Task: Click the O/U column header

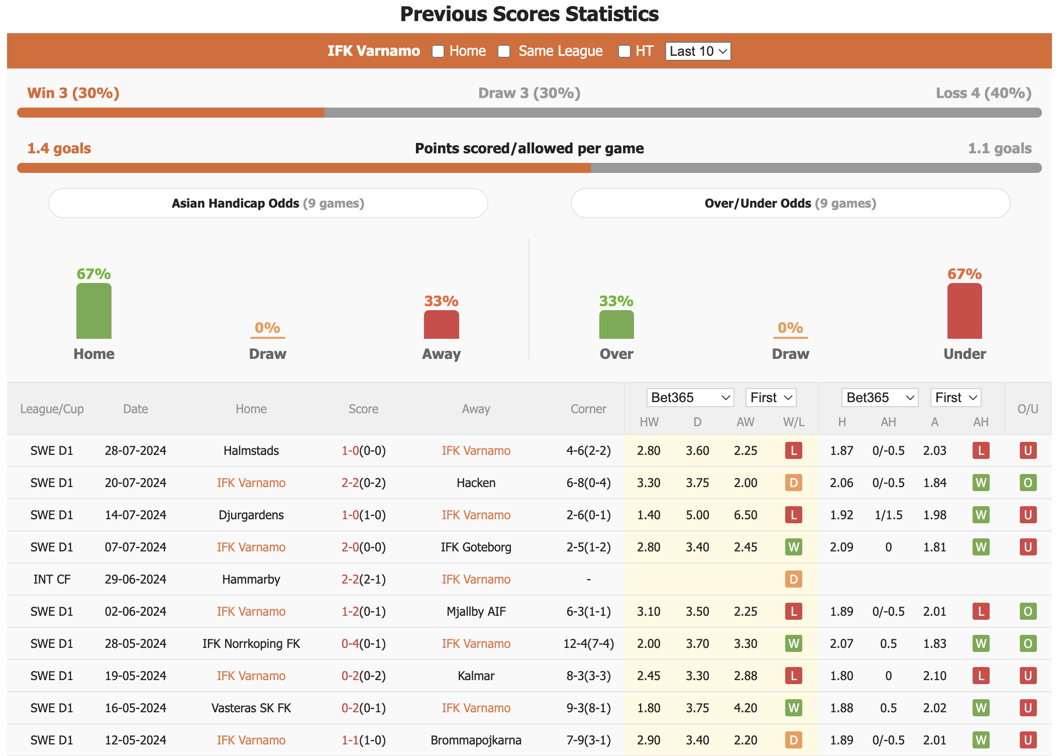Action: coord(1028,409)
